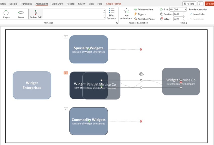Click the rotation handle above the path
This screenshot has height=145, width=214.
[141, 74]
